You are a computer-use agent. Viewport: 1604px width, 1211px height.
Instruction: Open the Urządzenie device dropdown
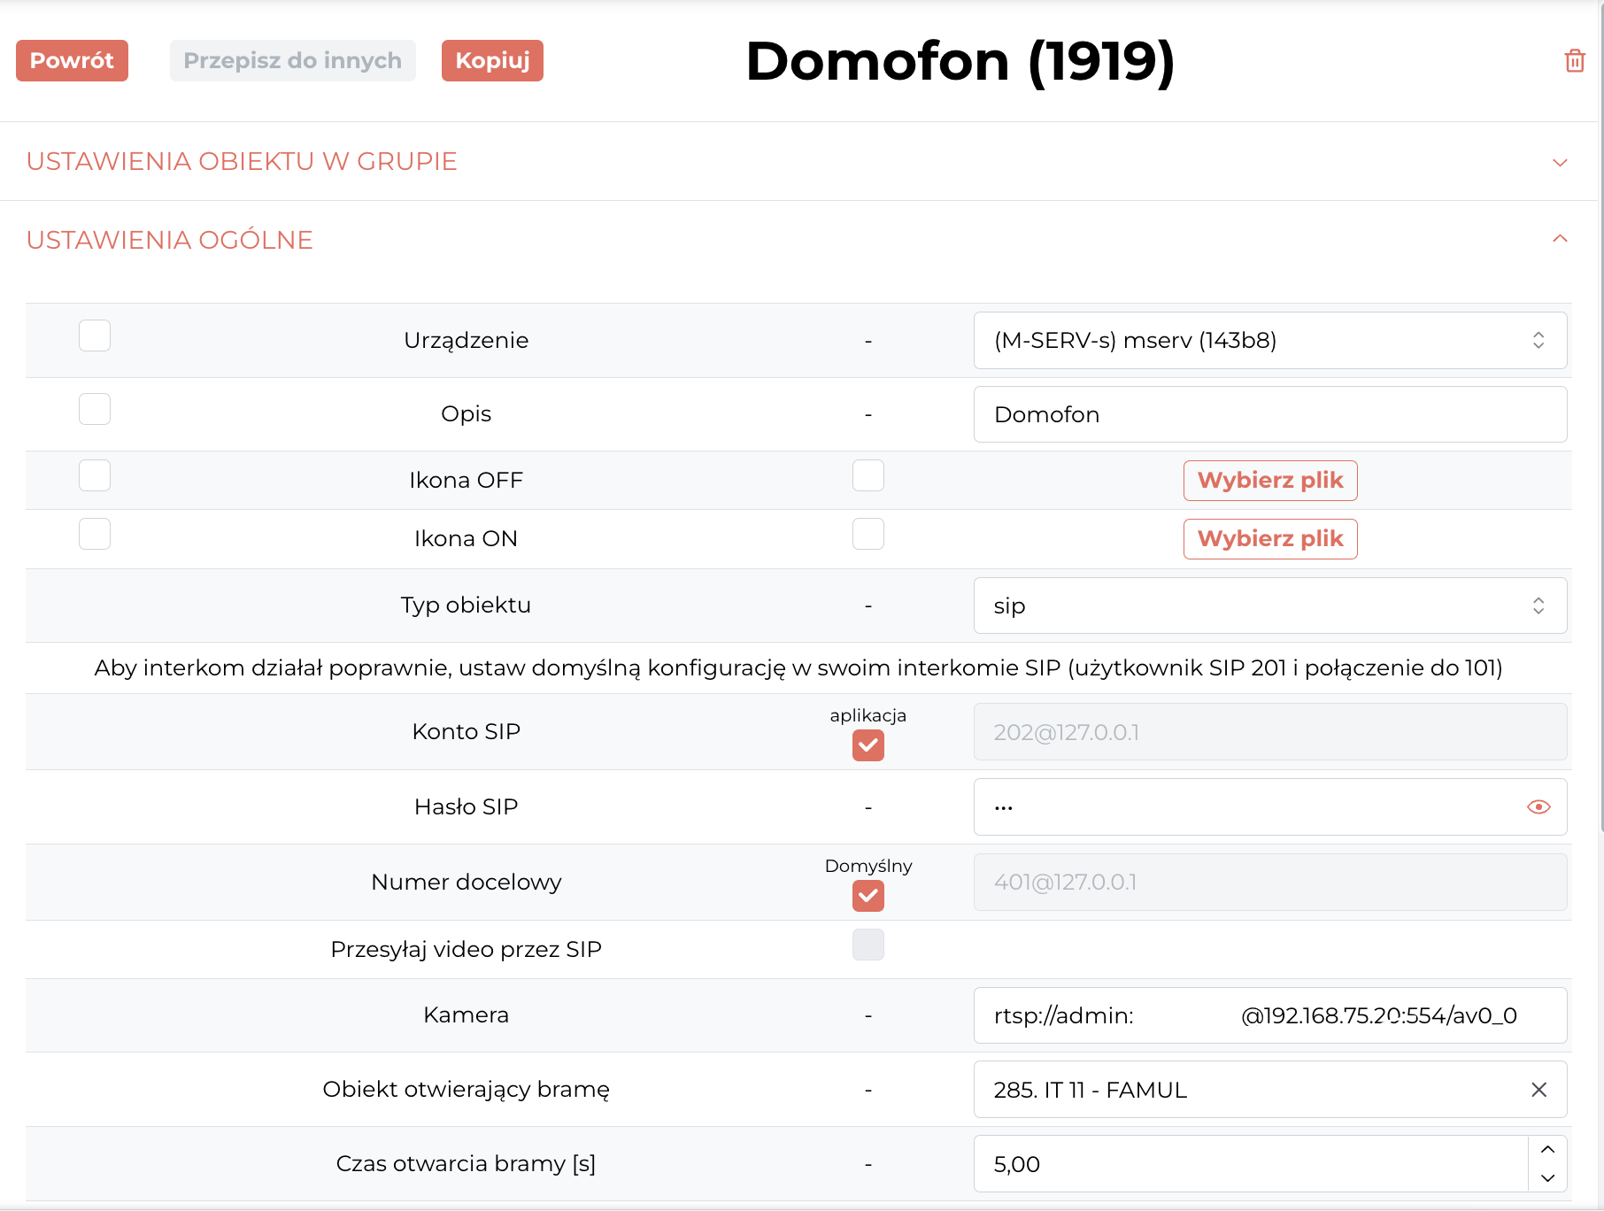pos(1270,340)
